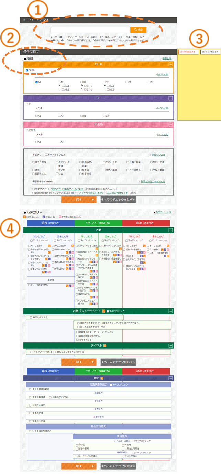The width and height of the screenshot is (221, 475).
Task: Collapse the 活動 section with minus button
Action: pyautogui.click(x=170, y=230)
